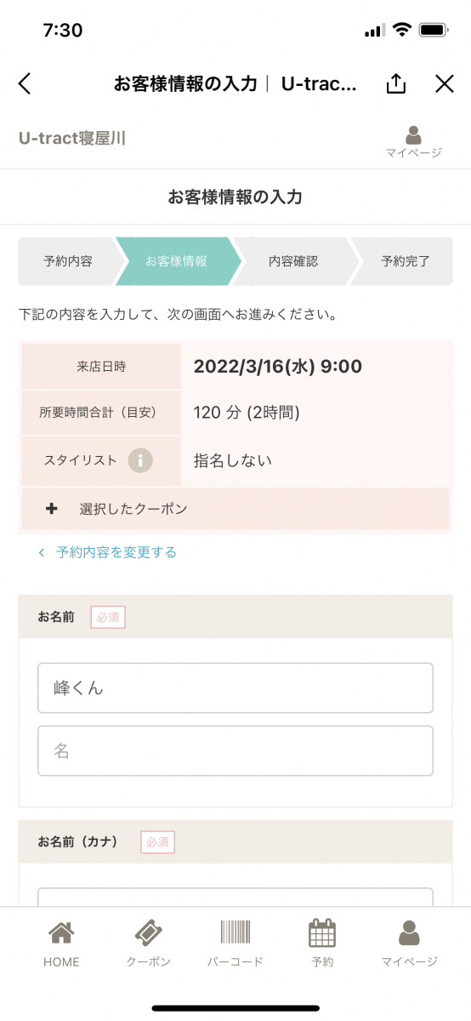Select the 予約完了 step

click(x=406, y=261)
